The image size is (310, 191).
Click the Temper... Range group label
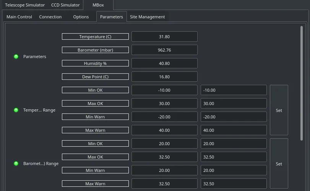(39, 110)
